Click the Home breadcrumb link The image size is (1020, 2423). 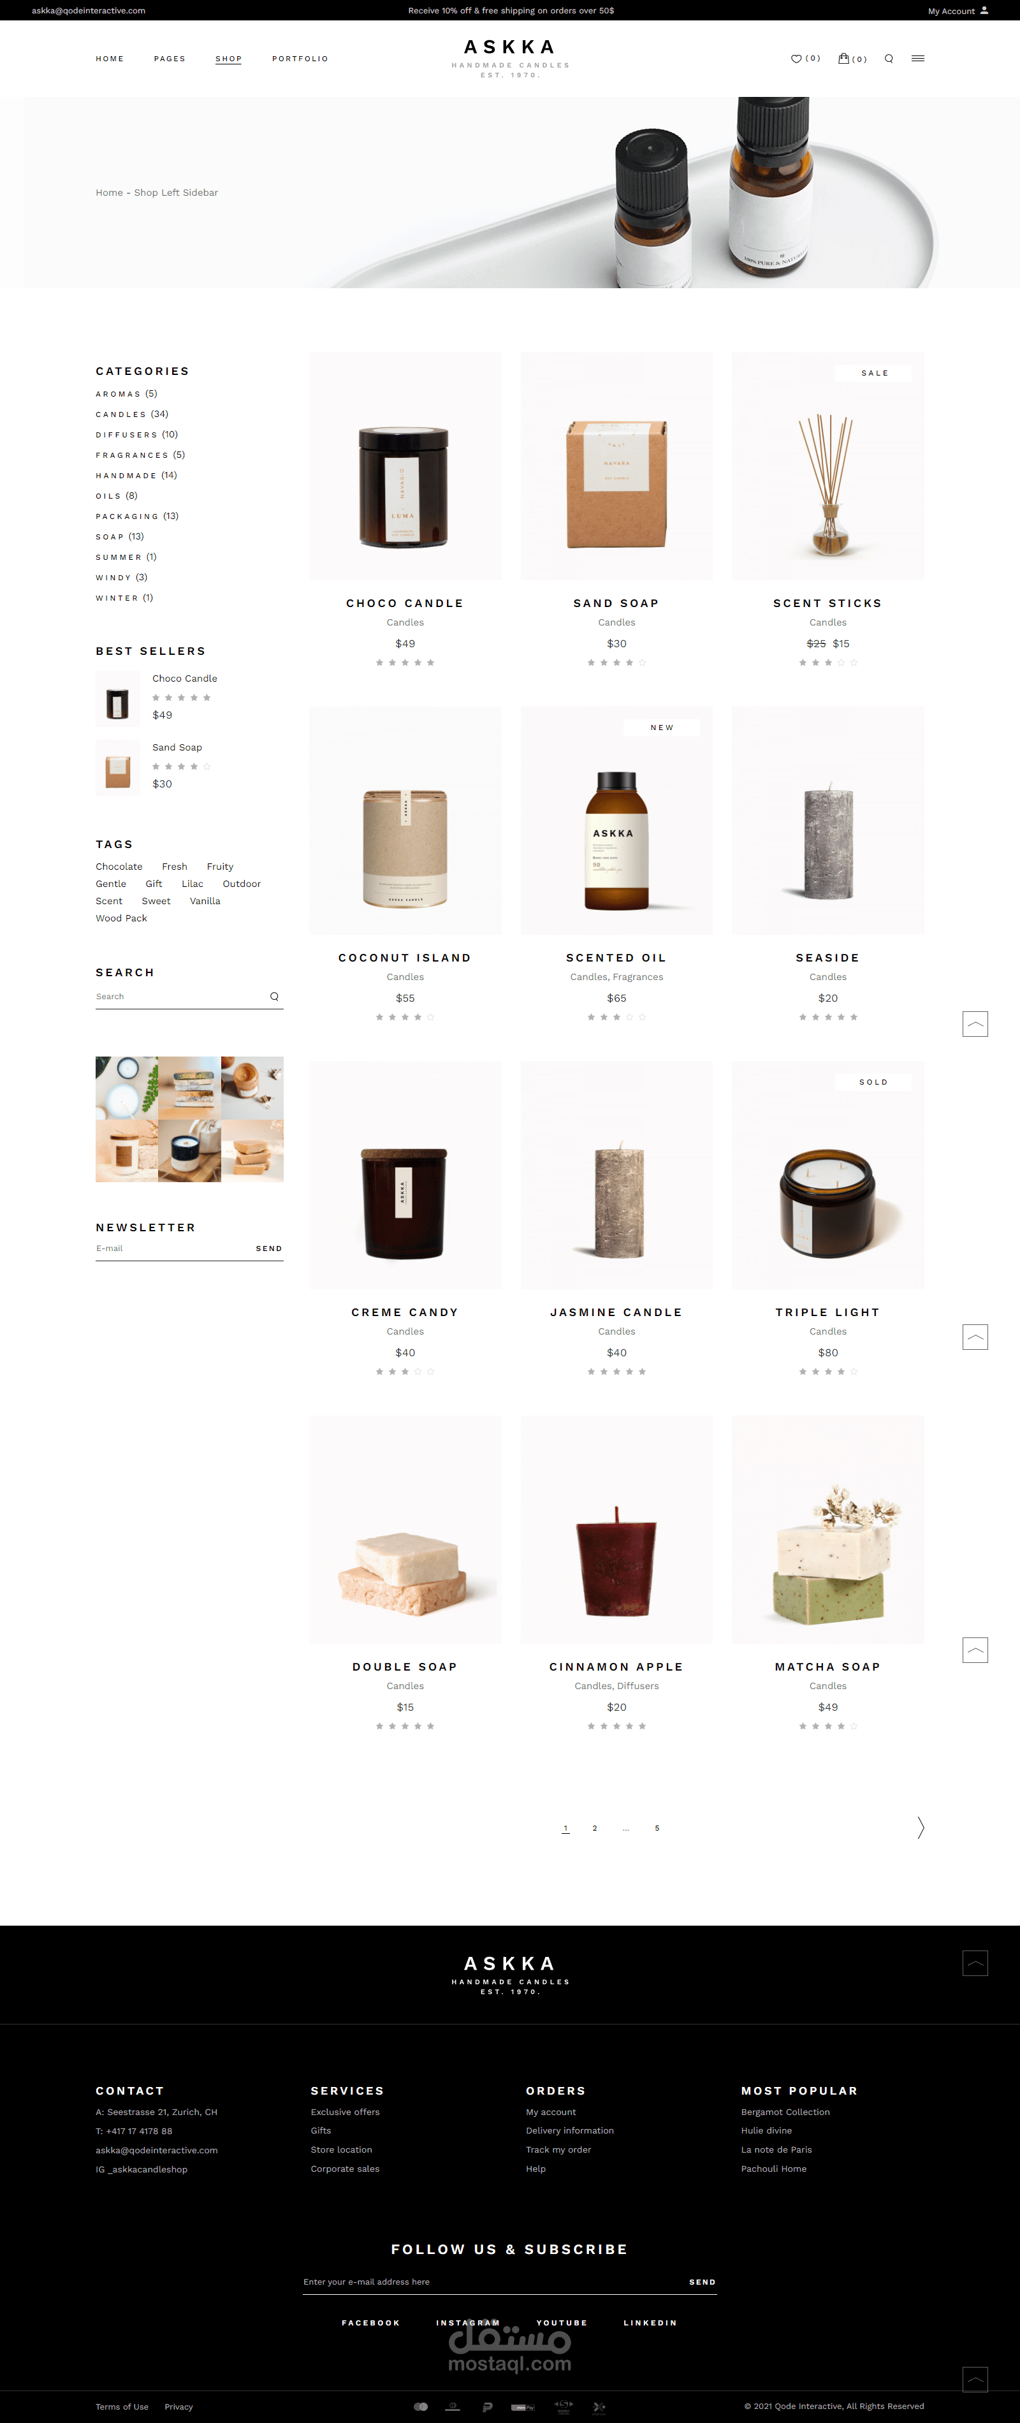(109, 193)
